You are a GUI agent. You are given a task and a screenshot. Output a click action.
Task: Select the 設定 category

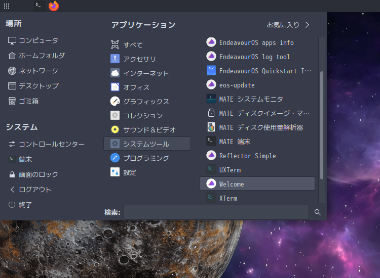click(147, 172)
